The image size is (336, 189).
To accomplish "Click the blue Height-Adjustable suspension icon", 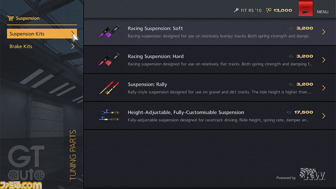I will [x=109, y=115].
